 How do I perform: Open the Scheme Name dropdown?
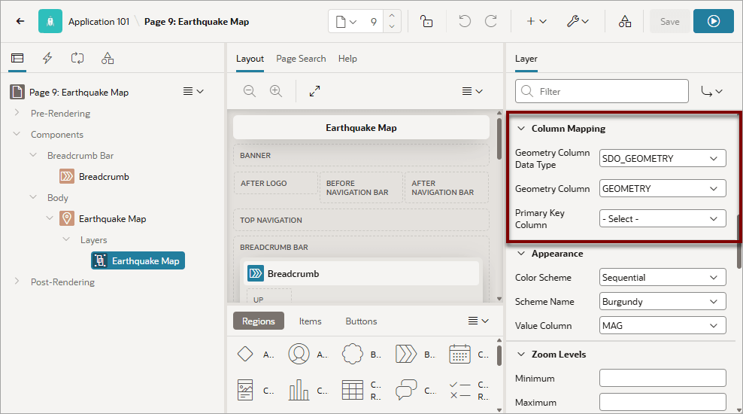663,302
